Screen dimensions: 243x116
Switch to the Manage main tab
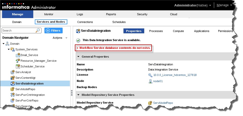coord(18,14)
